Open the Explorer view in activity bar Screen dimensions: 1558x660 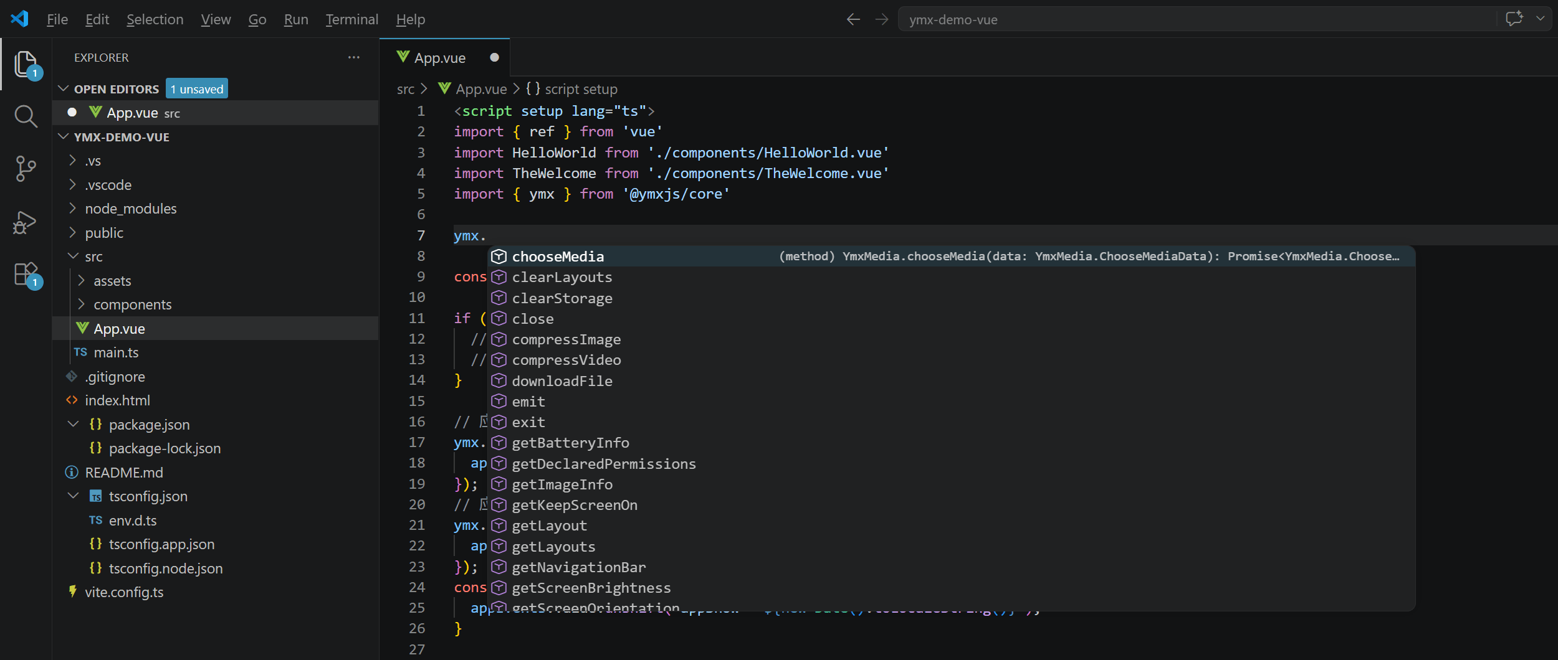tap(26, 64)
